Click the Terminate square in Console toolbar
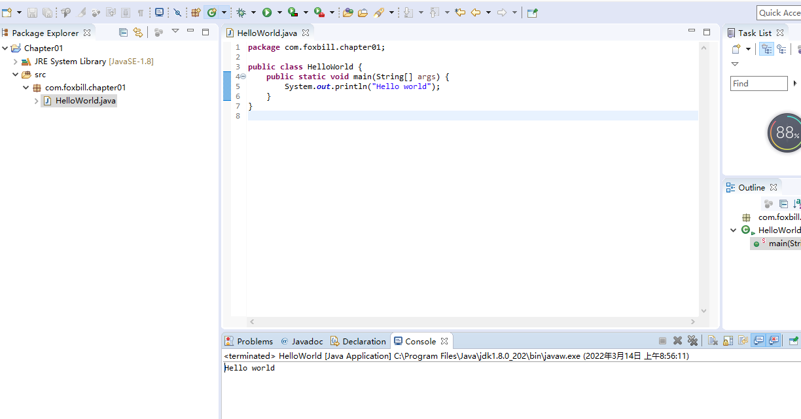 pos(662,340)
